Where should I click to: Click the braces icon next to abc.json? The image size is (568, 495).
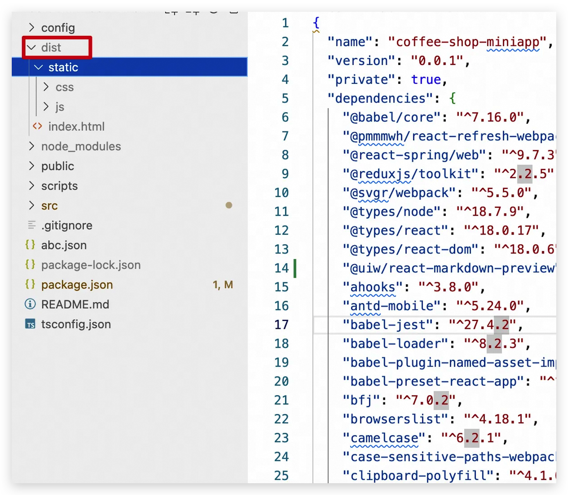(30, 245)
